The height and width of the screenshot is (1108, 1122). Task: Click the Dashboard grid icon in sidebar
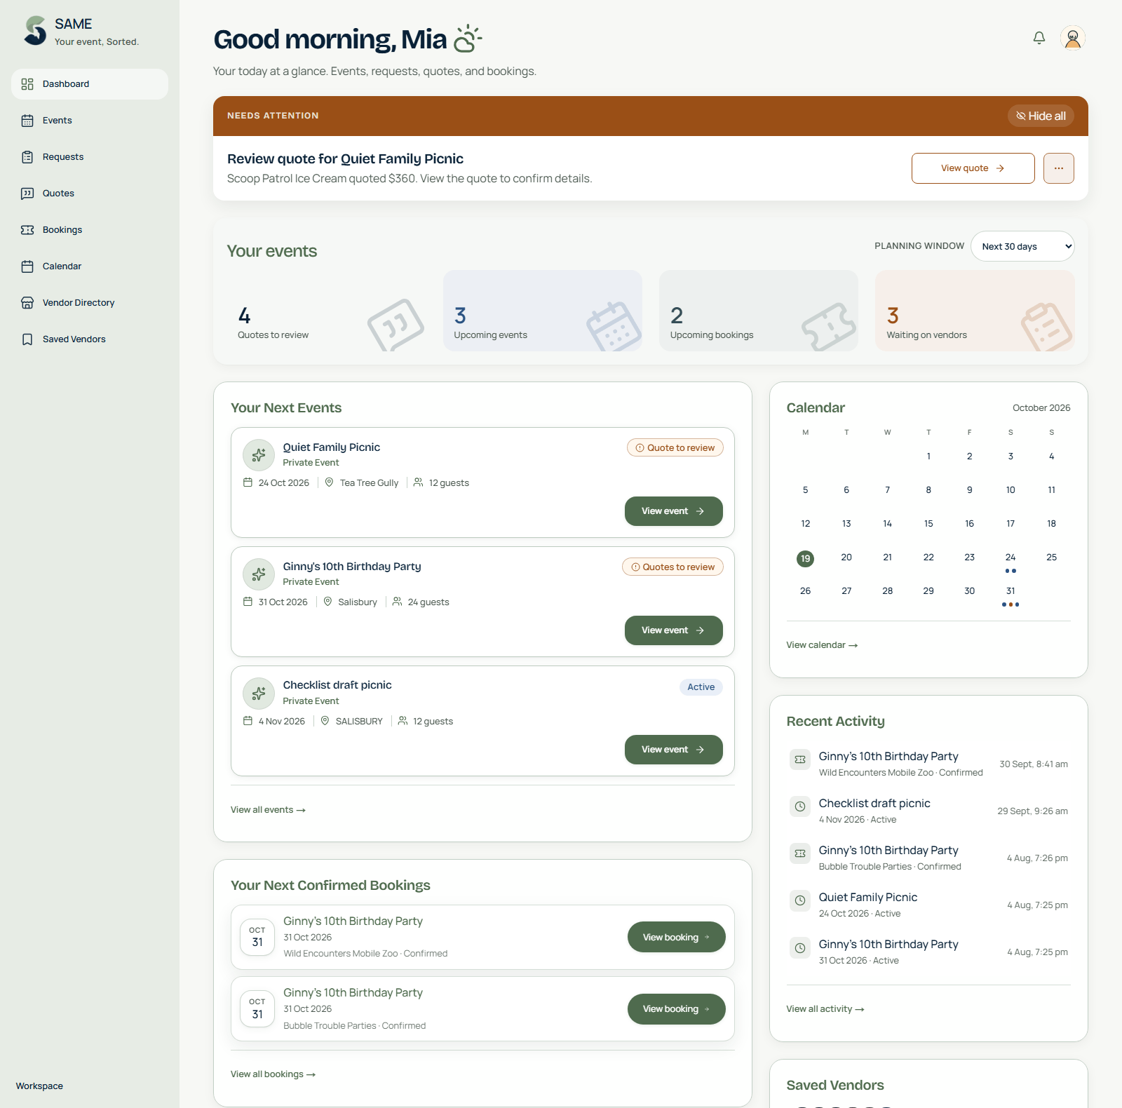[x=27, y=84]
